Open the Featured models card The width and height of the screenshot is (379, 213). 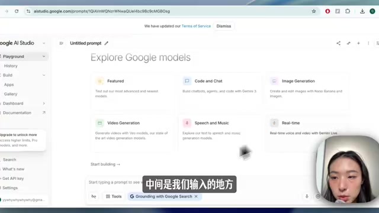[x=133, y=91]
